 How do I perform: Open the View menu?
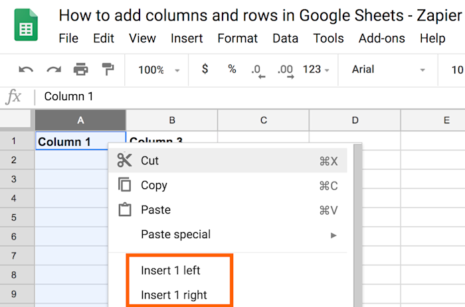click(142, 38)
